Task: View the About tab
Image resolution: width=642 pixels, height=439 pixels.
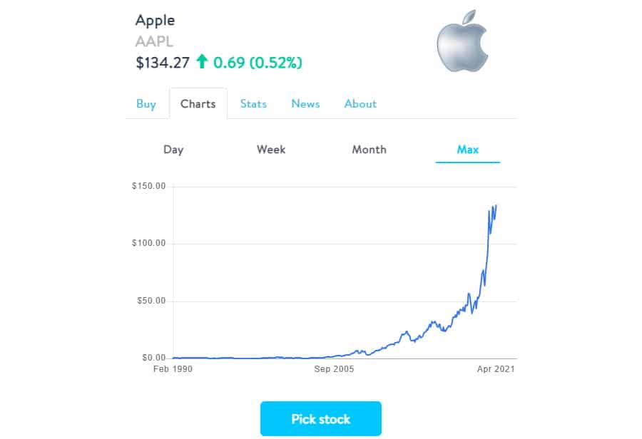Action: (x=360, y=104)
